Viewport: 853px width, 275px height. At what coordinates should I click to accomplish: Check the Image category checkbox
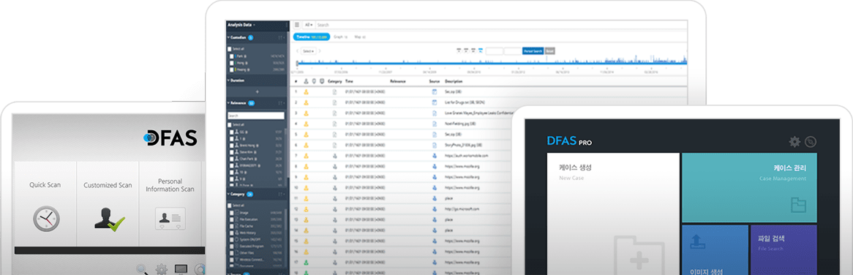click(232, 213)
